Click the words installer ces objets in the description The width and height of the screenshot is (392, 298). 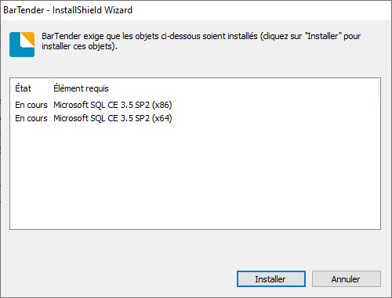pos(78,46)
